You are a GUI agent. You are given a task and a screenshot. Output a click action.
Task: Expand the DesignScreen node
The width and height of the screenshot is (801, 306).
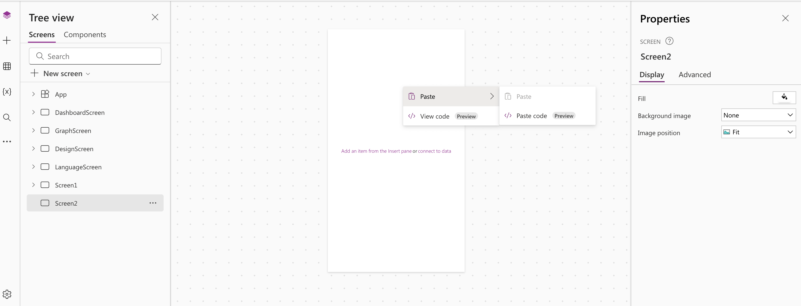(33, 148)
